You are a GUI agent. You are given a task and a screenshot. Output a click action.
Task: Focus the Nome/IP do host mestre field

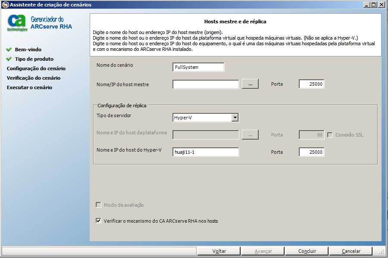coord(206,84)
